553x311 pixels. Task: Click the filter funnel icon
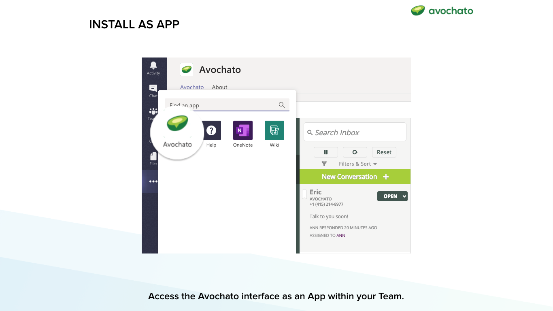[324, 164]
